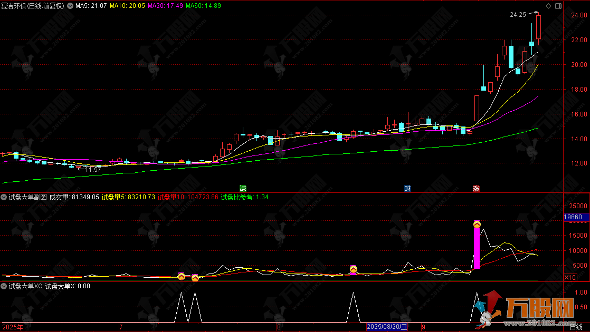Click the 试盘量5: 83210.73 readout
Viewport: 590px width, 332px height.
point(128,197)
